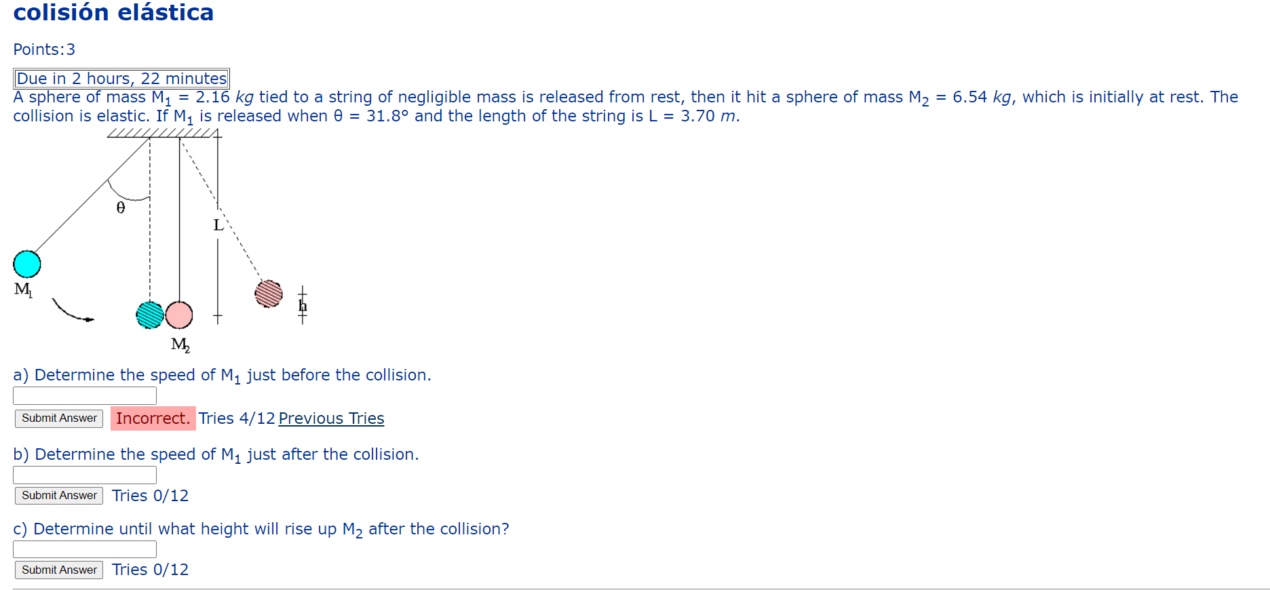Select the Points:3 label
The width and height of the screenshot is (1270, 590).
pos(43,49)
